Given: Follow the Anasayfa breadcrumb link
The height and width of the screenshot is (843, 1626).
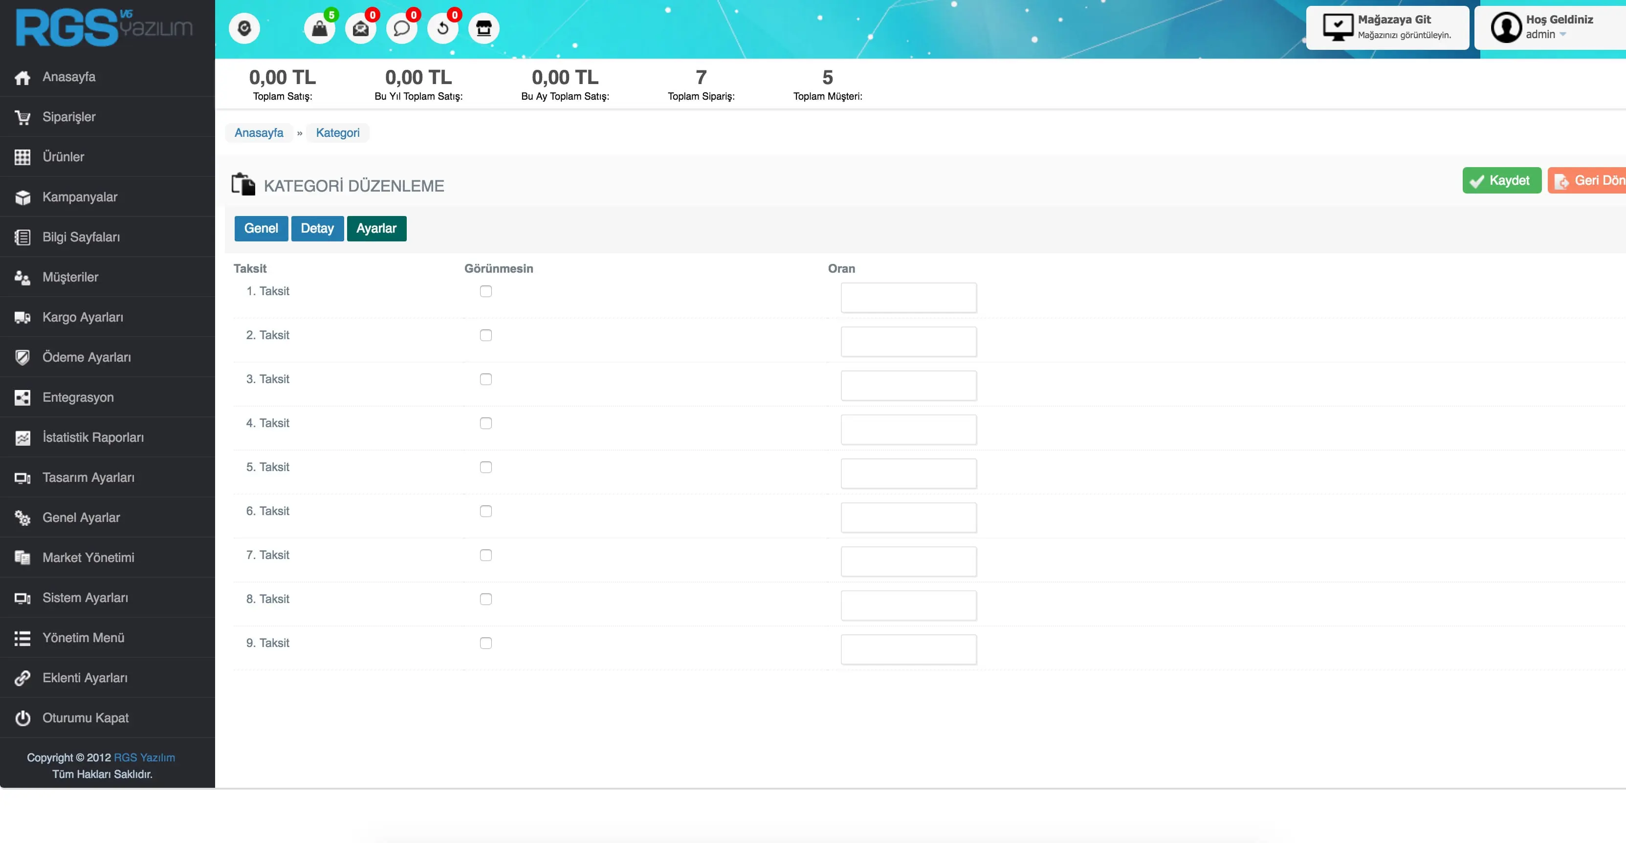Looking at the screenshot, I should (259, 132).
